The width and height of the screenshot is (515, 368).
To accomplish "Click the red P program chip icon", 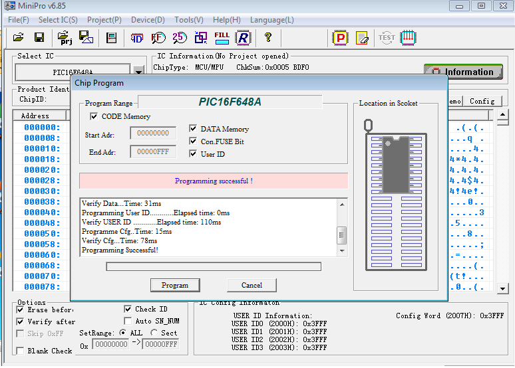I will coord(340,37).
